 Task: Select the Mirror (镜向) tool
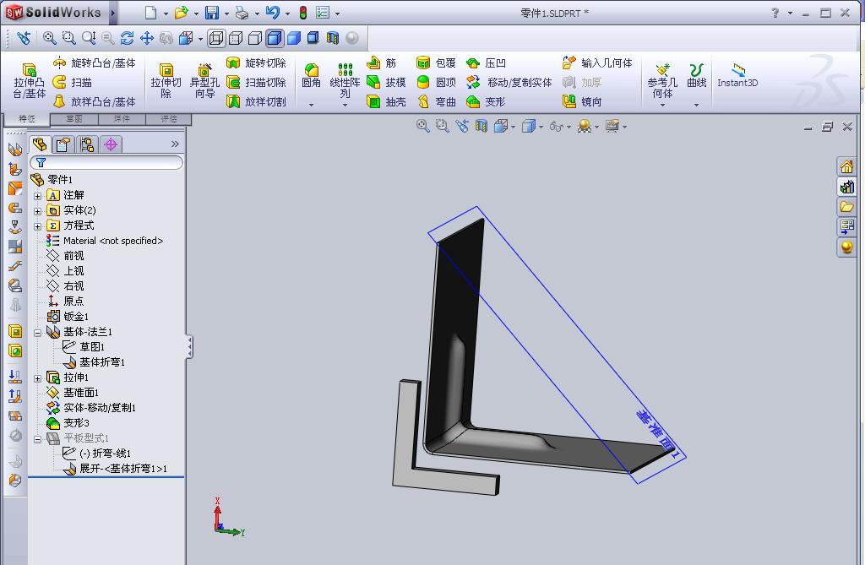pos(582,101)
